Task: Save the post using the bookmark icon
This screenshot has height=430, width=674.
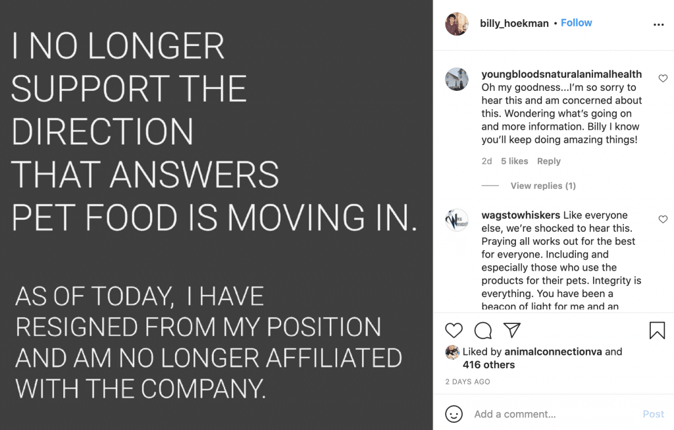Action: pos(657,331)
